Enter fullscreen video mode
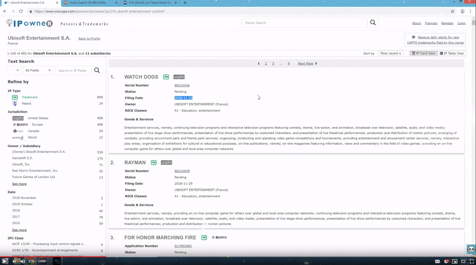The image size is (476, 265). click(x=472, y=261)
